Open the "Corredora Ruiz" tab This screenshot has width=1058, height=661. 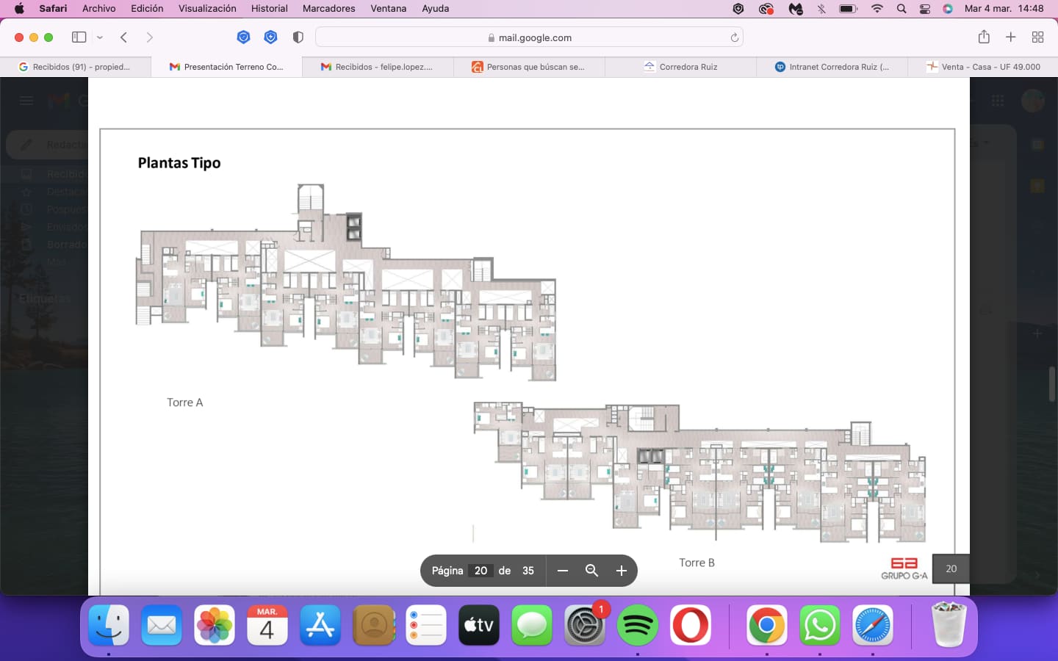tap(680, 67)
